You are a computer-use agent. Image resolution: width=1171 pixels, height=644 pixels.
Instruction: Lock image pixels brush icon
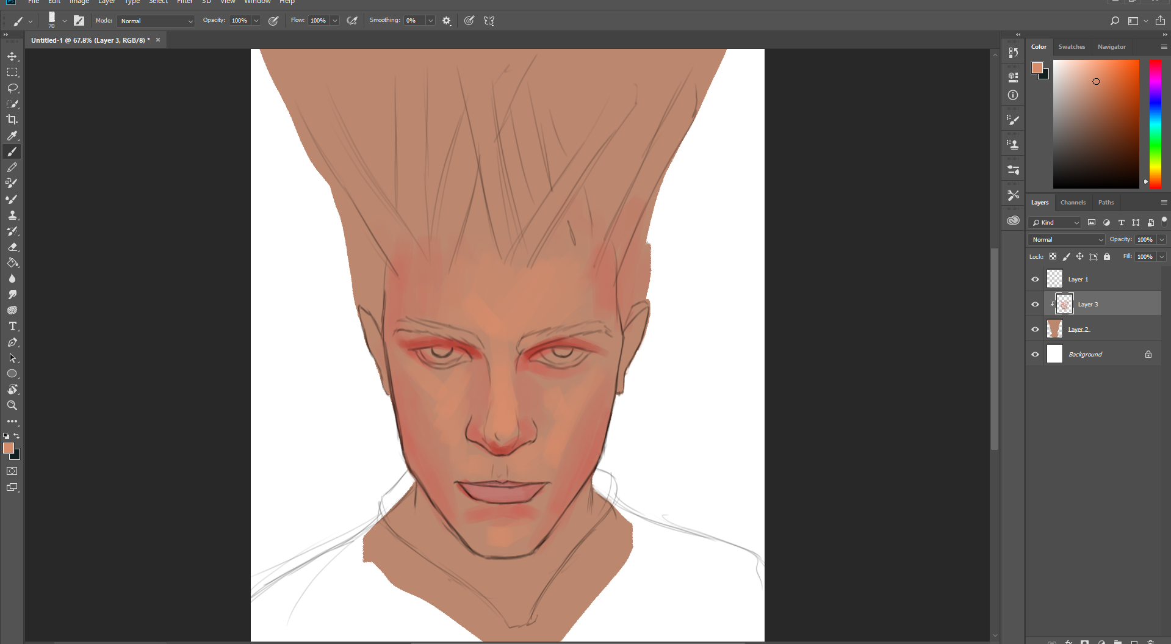point(1066,257)
